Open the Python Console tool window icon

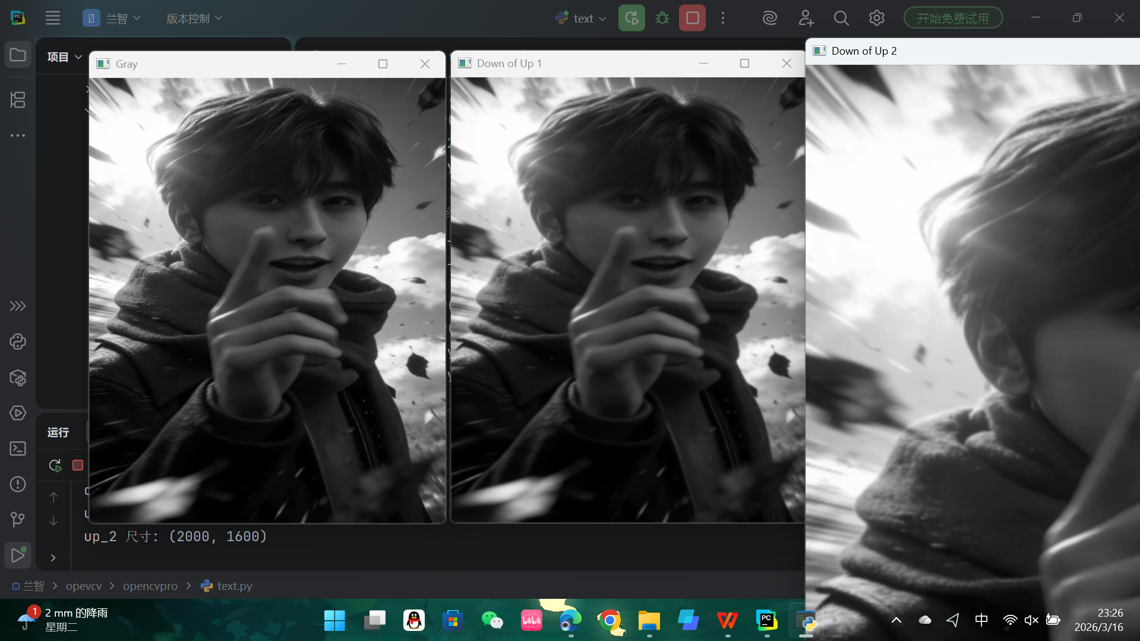(18, 342)
